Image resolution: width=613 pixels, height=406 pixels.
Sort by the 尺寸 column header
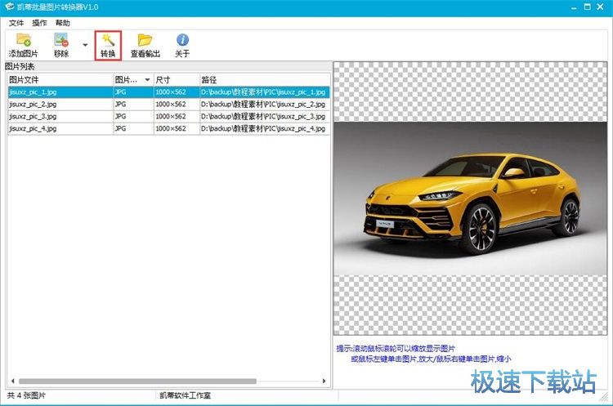(x=175, y=80)
